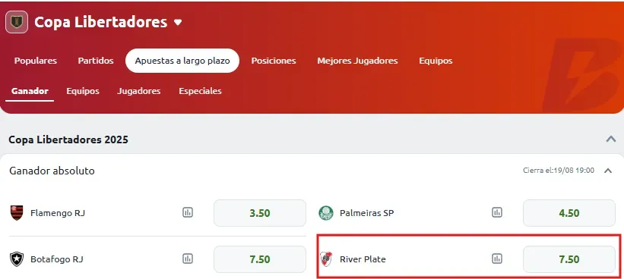The image size is (624, 279).
Task: Switch to the Especiales sub-tab
Action: click(200, 91)
